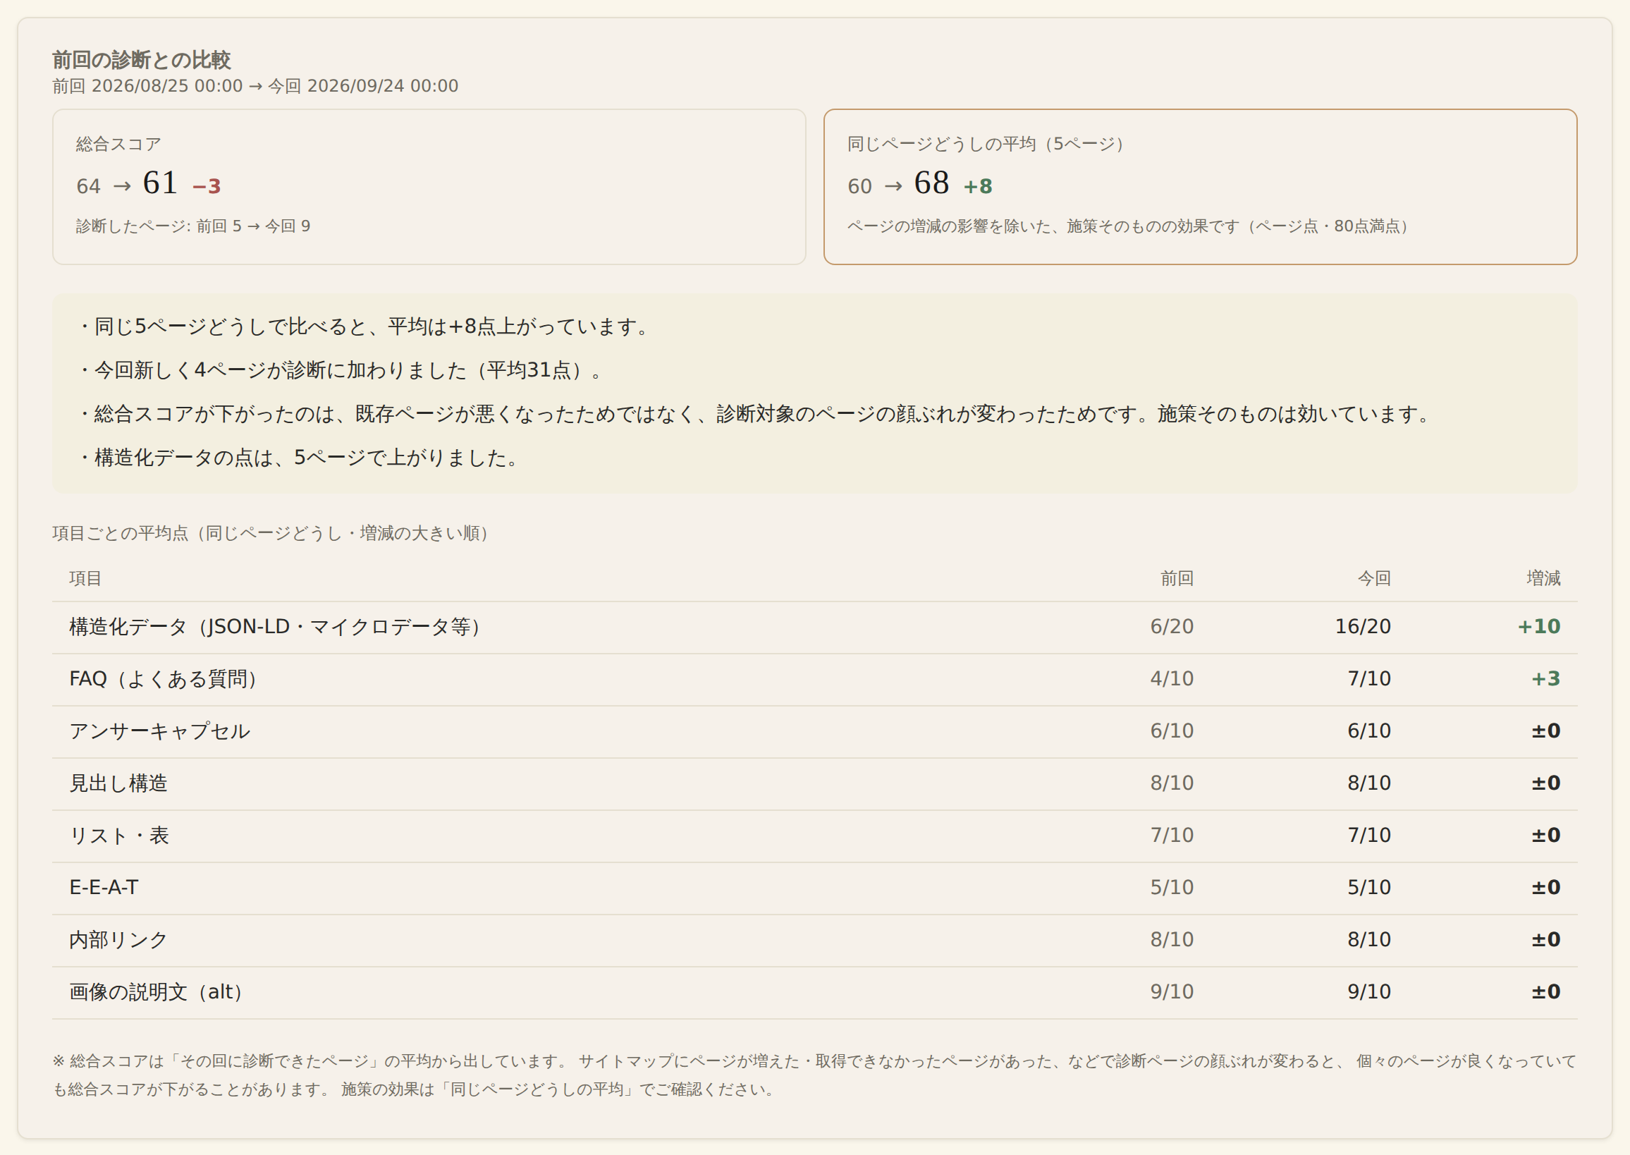Click the 16/20 current score cell
The width and height of the screenshot is (1630, 1155).
tap(1363, 627)
